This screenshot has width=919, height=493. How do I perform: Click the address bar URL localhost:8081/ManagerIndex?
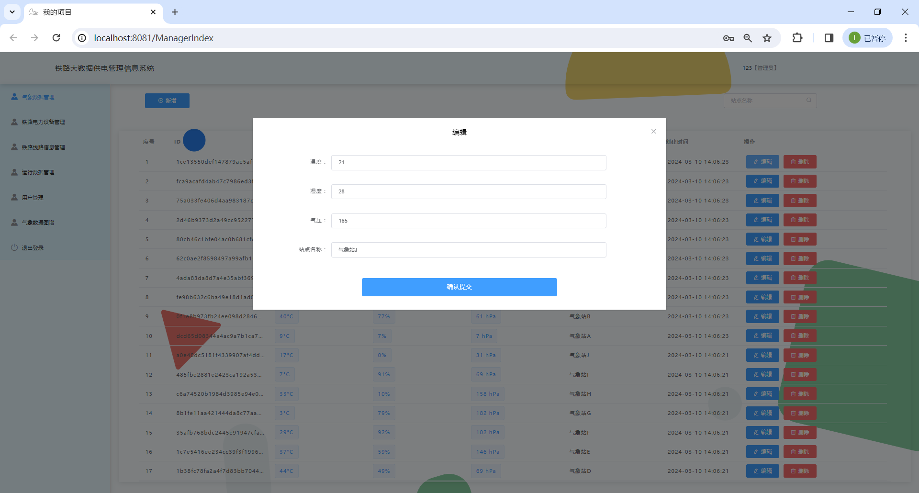(x=154, y=38)
